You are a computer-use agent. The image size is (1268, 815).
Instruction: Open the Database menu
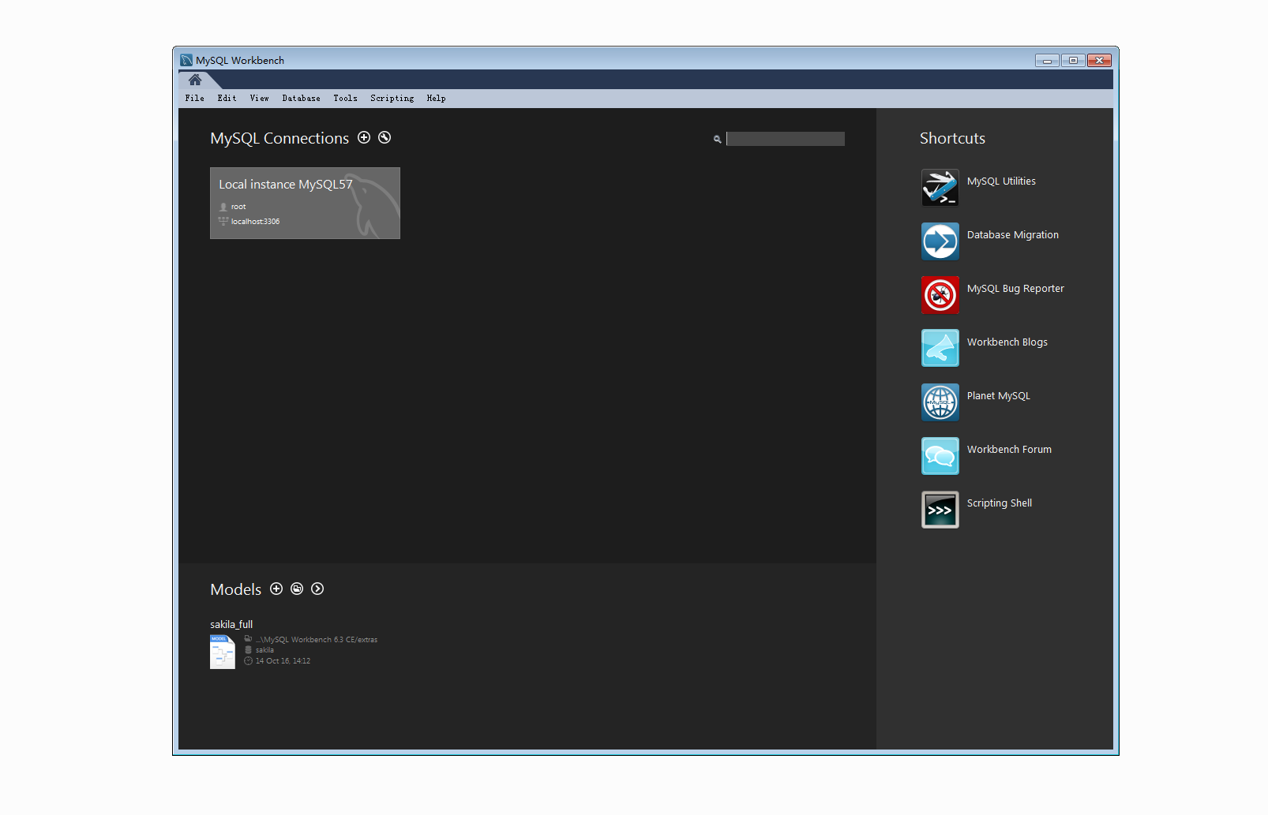tap(301, 99)
